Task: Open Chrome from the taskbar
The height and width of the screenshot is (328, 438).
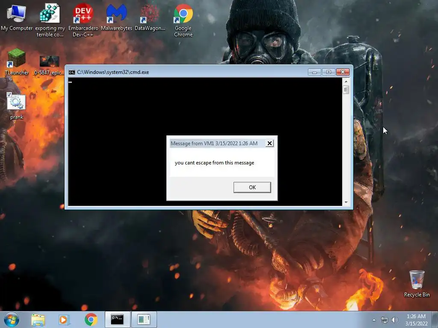Action: pos(91,319)
